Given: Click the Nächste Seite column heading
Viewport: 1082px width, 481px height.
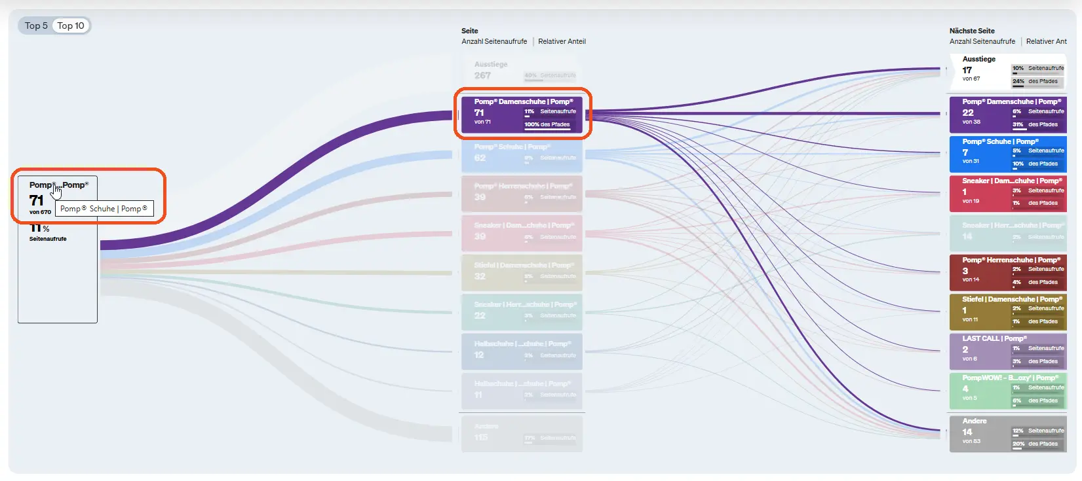Looking at the screenshot, I should tap(972, 31).
